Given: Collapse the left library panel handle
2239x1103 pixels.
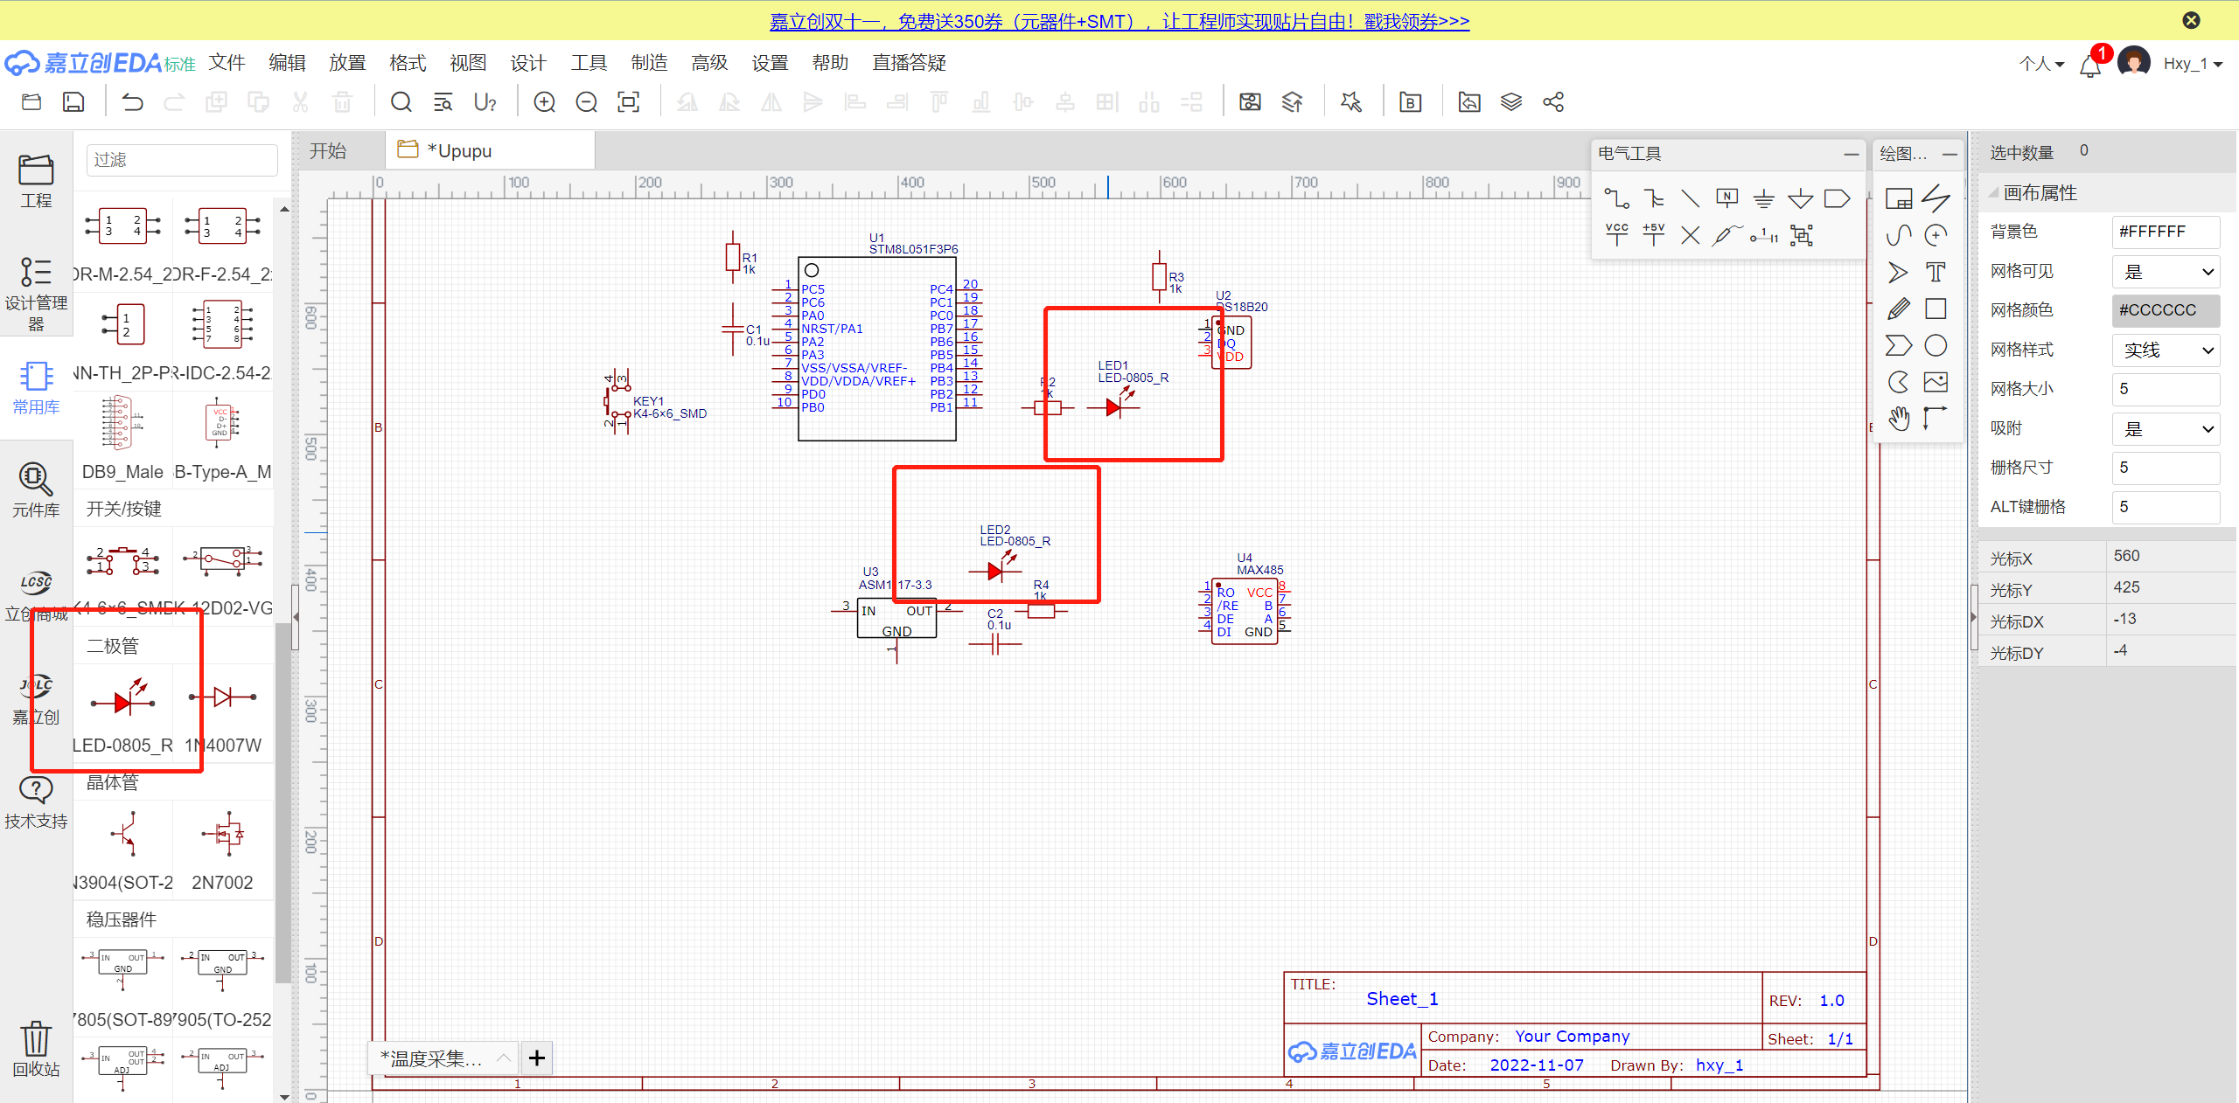Looking at the screenshot, I should (295, 617).
